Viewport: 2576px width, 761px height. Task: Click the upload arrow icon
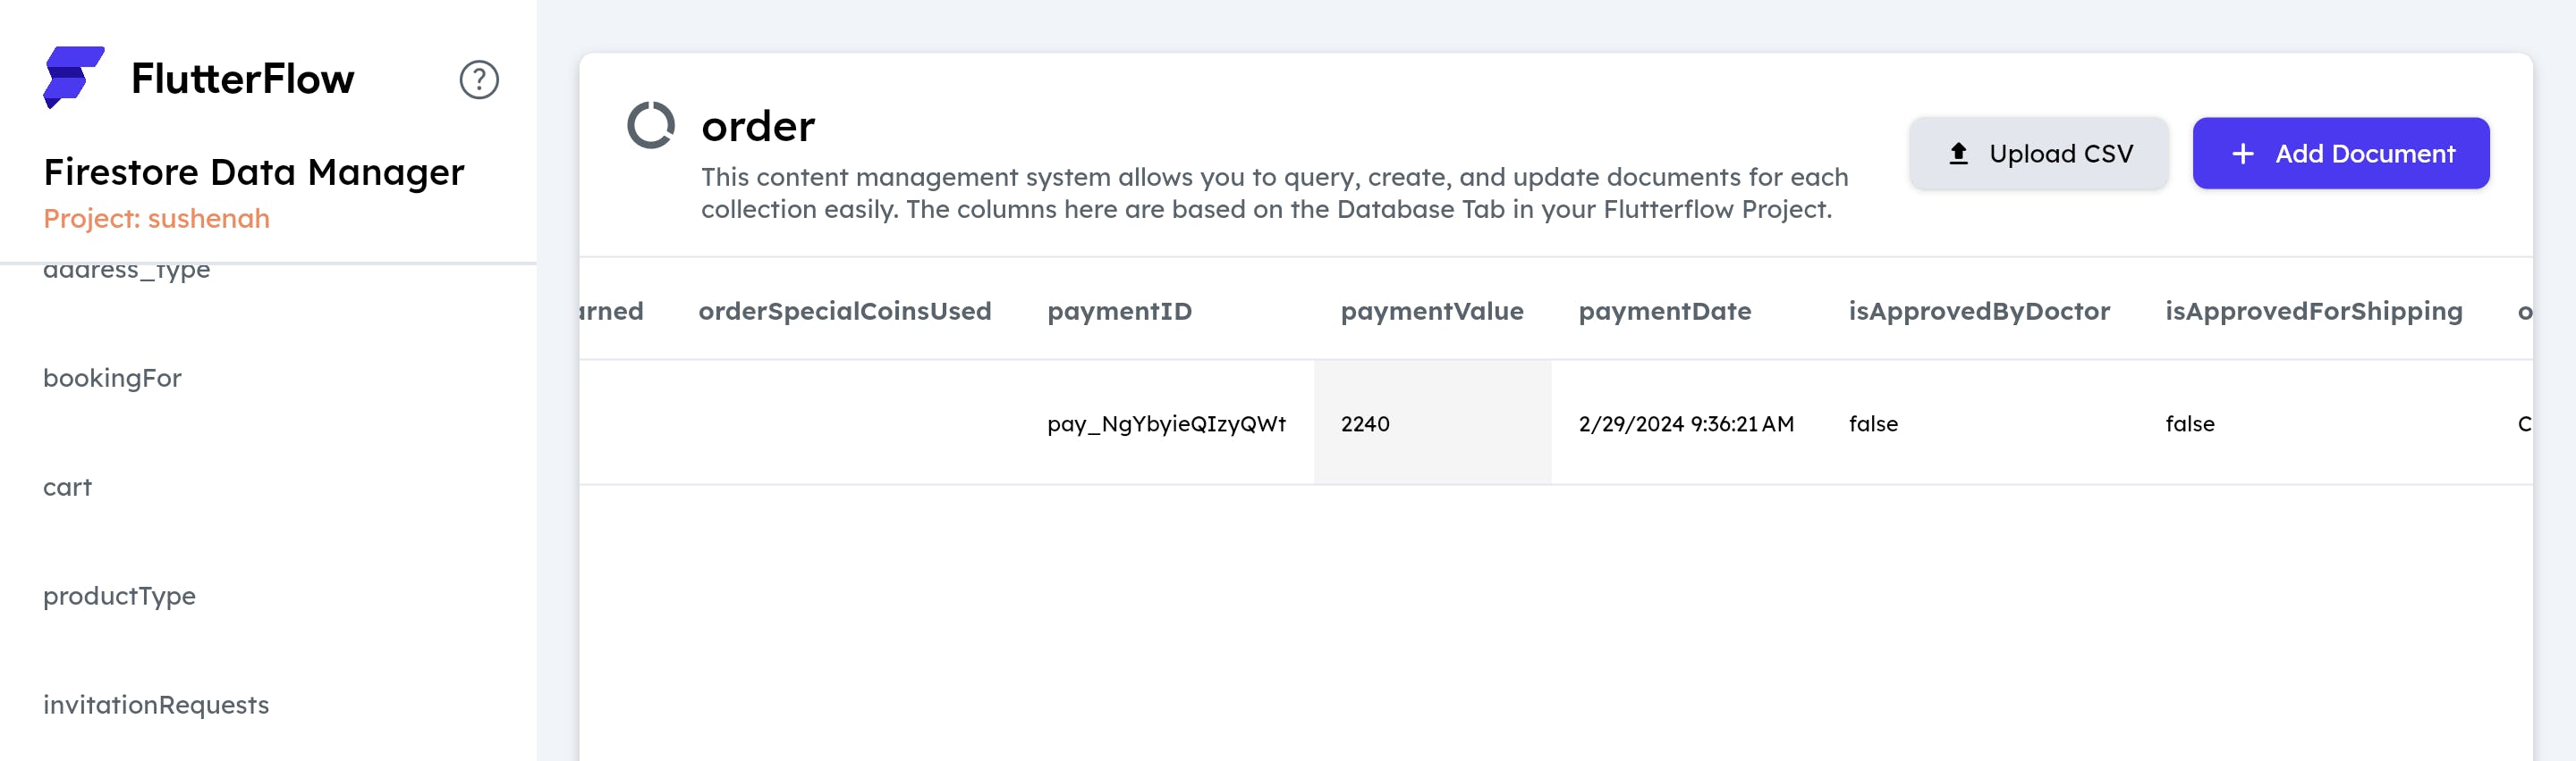1958,154
